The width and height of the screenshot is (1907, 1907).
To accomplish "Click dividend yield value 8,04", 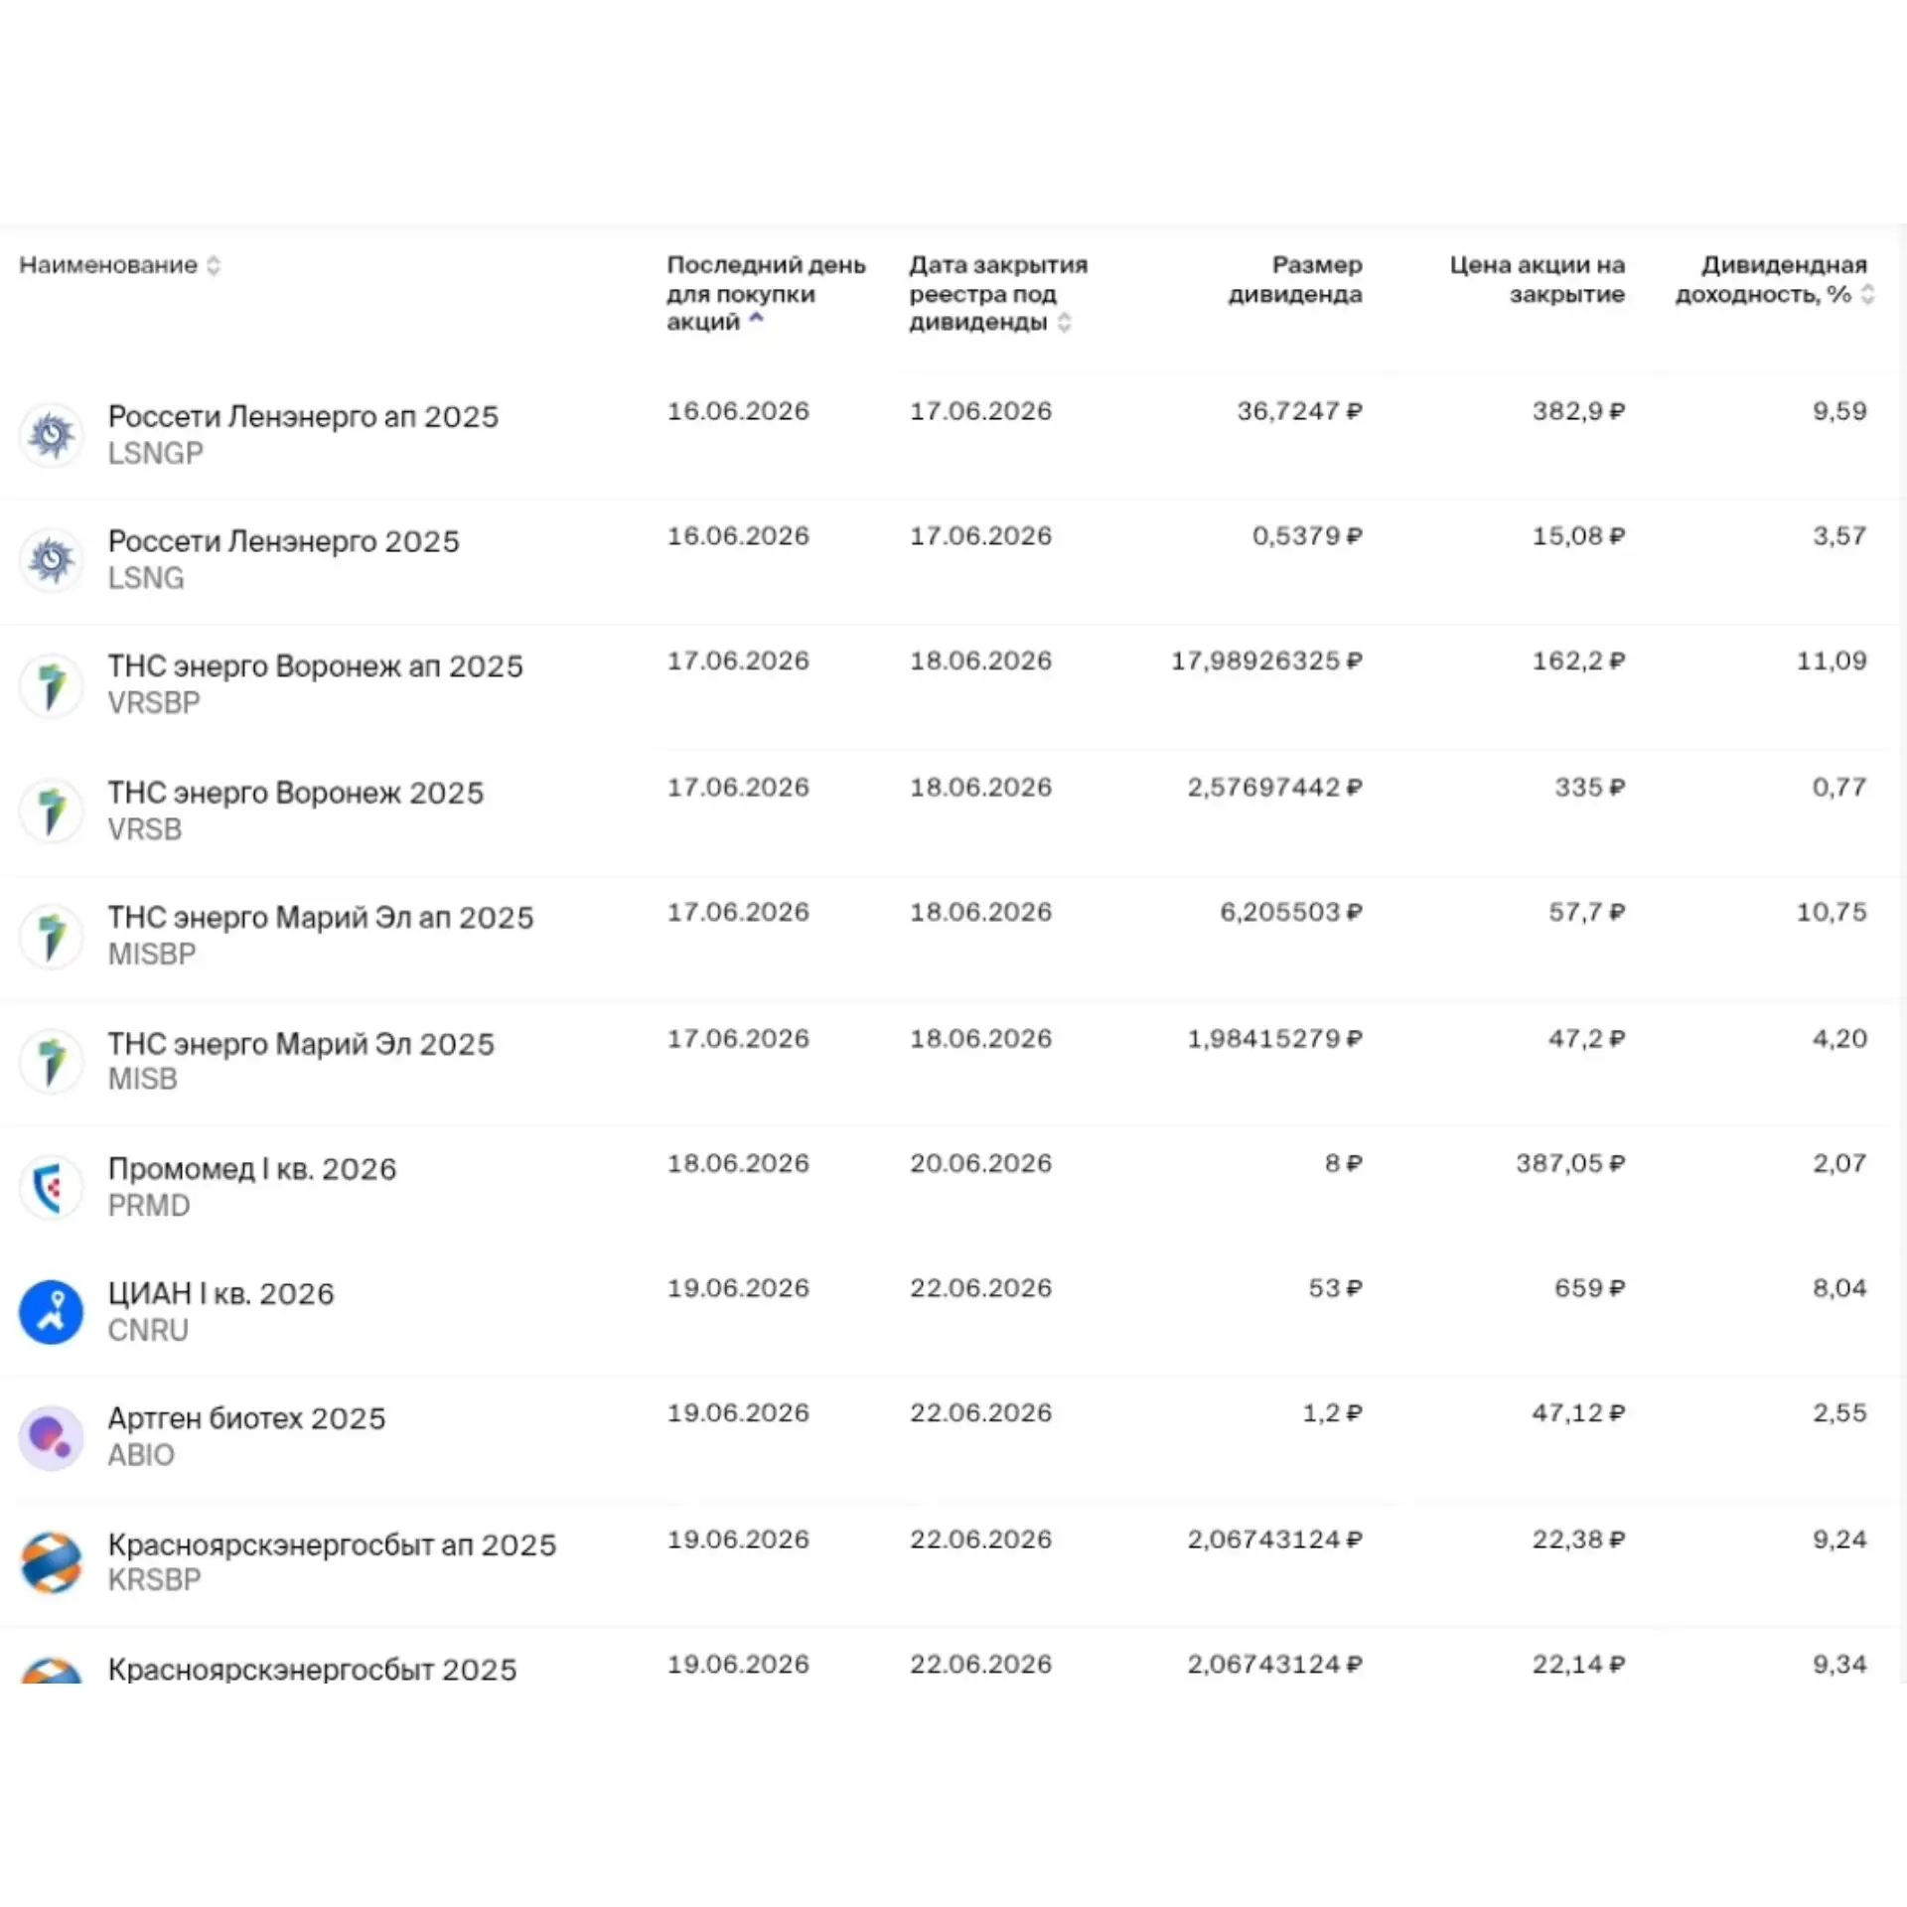I will [x=1839, y=1288].
